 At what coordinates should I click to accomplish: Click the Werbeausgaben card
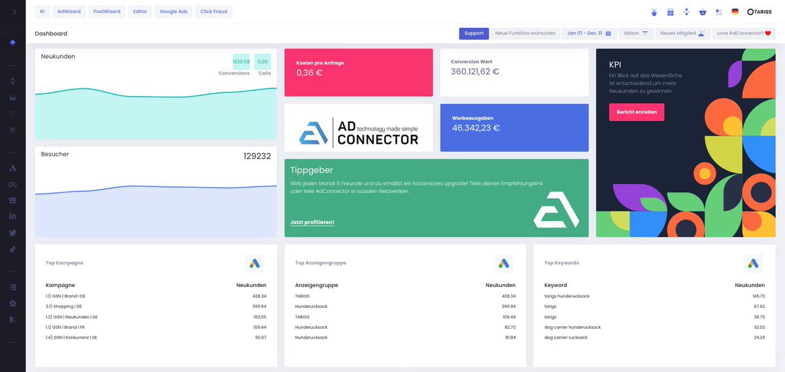514,127
